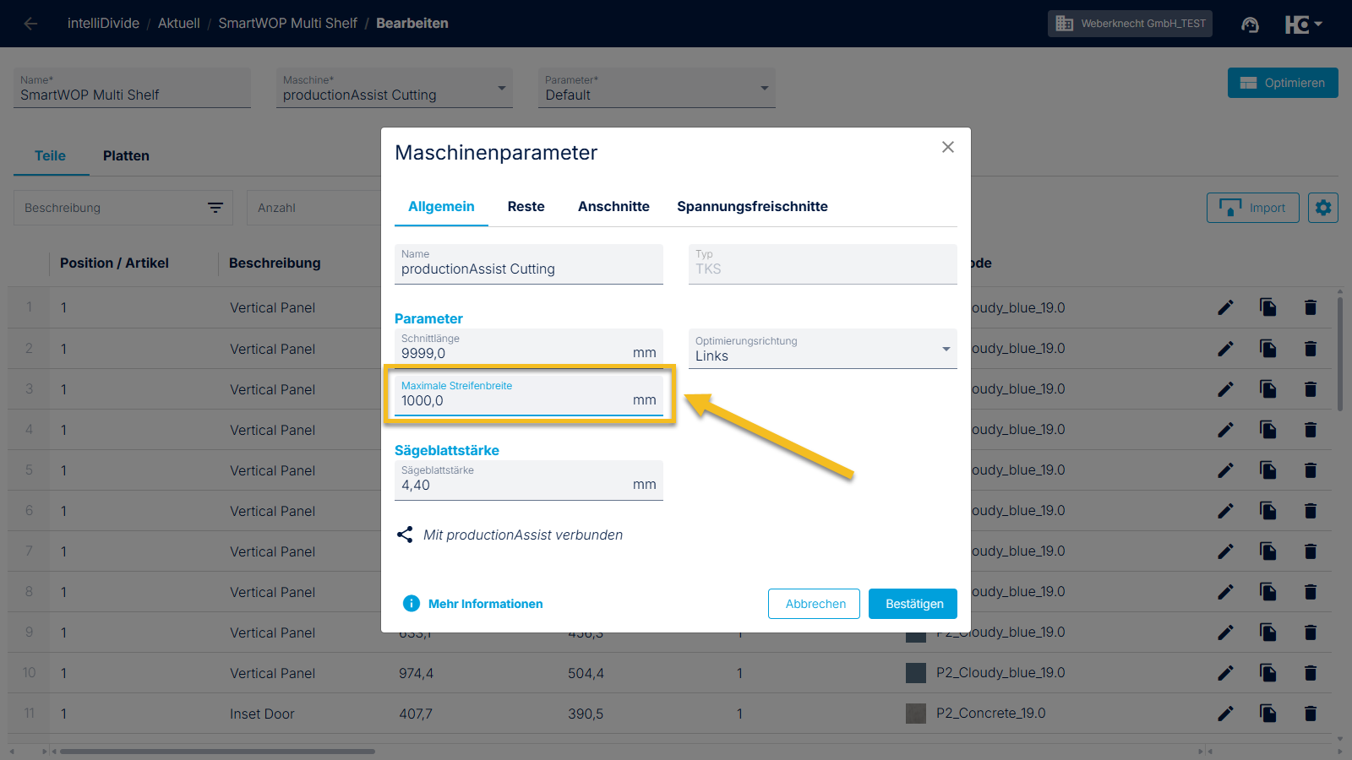Viewport: 1352px width, 760px height.
Task: Select the Anschnitte tab
Action: point(613,207)
